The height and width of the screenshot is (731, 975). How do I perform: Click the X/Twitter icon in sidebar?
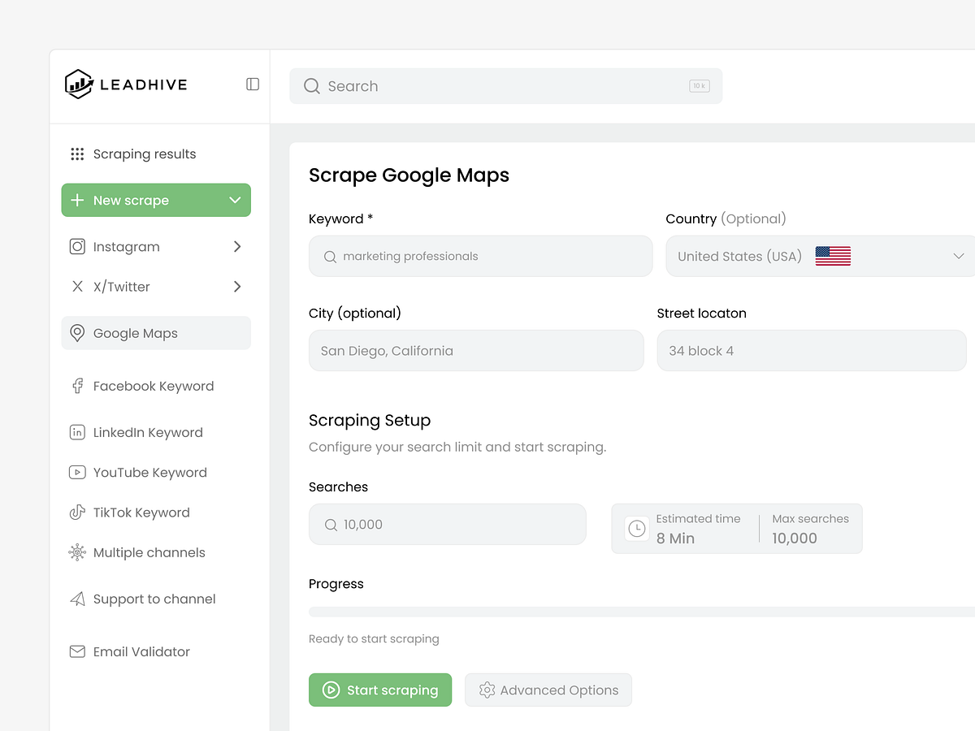click(77, 287)
